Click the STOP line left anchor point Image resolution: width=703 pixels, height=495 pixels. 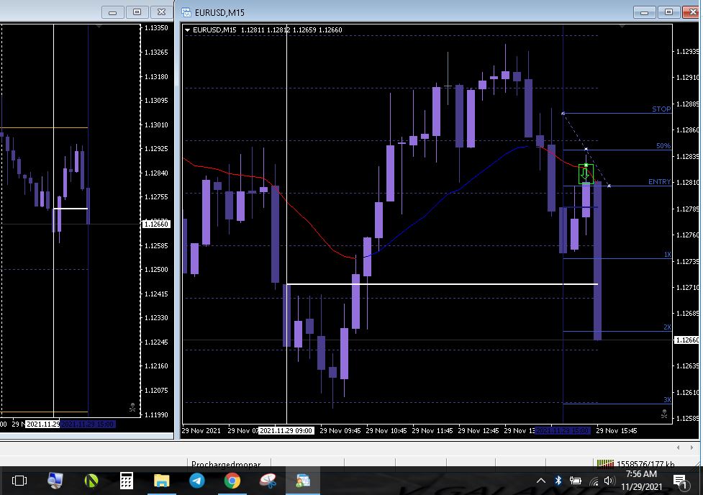tap(563, 113)
